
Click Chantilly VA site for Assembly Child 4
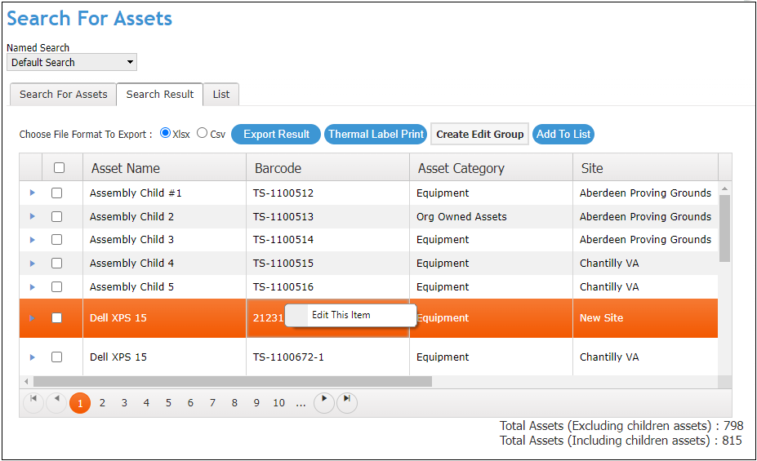tap(645, 264)
